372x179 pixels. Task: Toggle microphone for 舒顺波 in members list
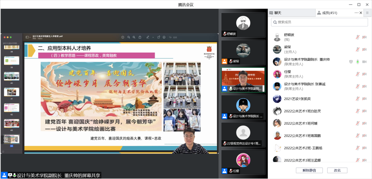[x=358, y=37]
